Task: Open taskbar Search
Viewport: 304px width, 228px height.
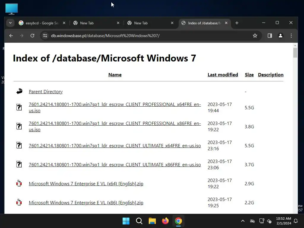Action: pyautogui.click(x=139, y=221)
